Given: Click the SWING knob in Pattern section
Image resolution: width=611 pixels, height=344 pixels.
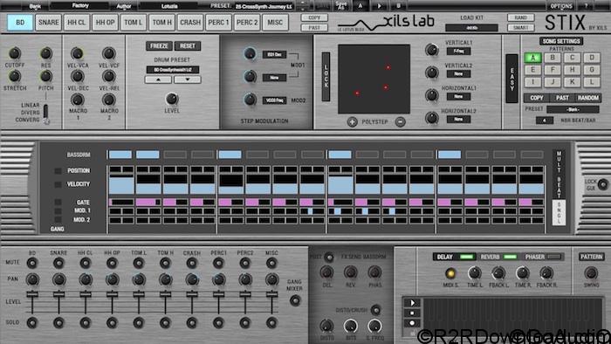Looking at the screenshot, I should coord(591,273).
